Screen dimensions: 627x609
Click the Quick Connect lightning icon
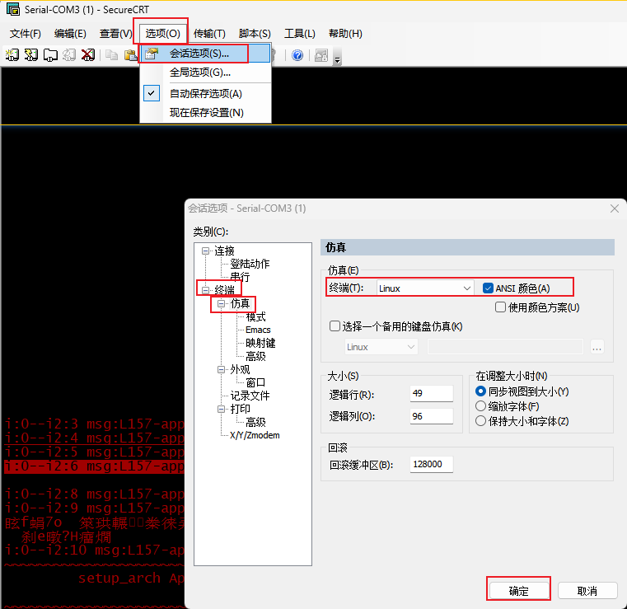pyautogui.click(x=31, y=54)
